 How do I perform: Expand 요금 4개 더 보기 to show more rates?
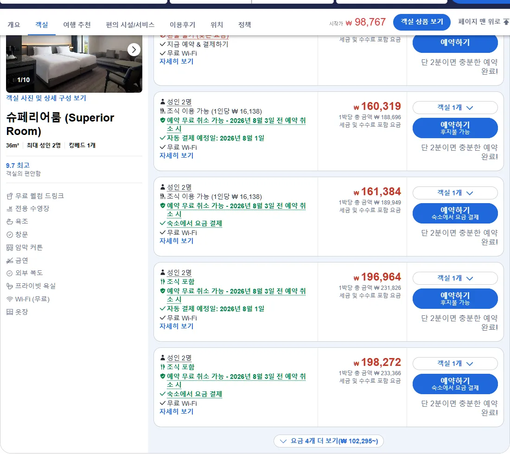[x=329, y=441]
